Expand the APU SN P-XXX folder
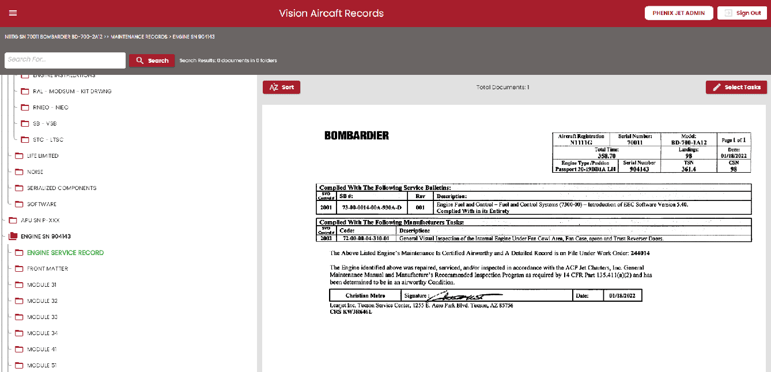The height and width of the screenshot is (372, 771). [x=40, y=221]
